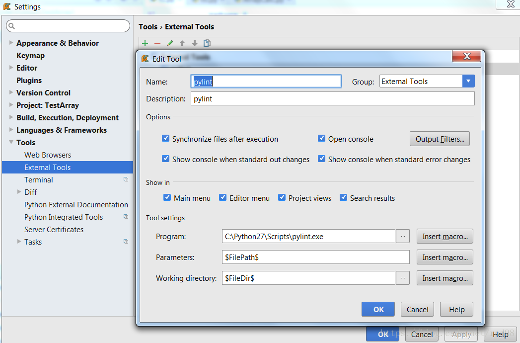Image resolution: width=520 pixels, height=343 pixels.
Task: Click OK in the Settings window
Action: (x=383, y=334)
